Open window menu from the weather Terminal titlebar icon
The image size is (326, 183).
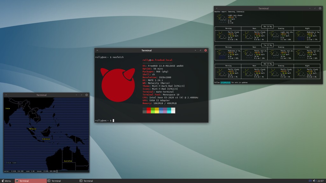[216, 8]
